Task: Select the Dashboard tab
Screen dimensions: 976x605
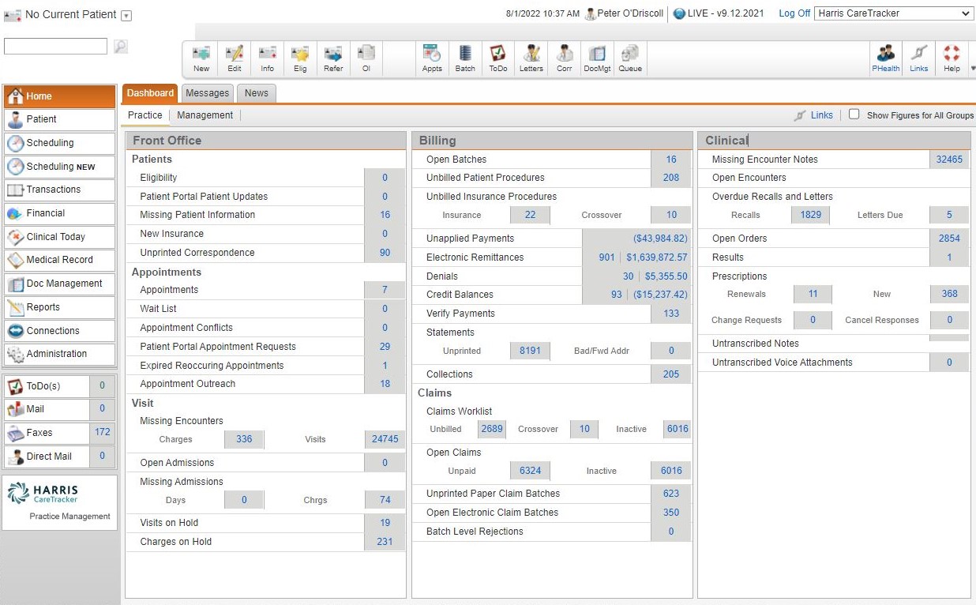Action: click(150, 93)
